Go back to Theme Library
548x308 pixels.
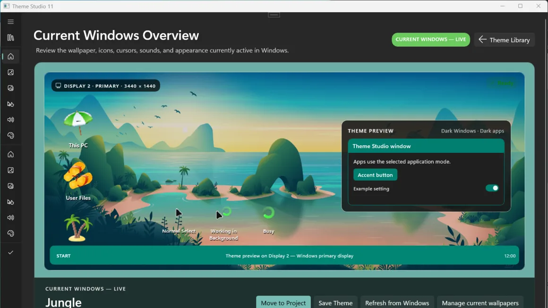click(505, 40)
